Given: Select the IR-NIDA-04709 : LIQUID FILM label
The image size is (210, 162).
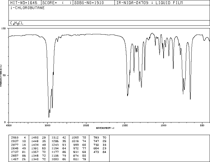Looking at the screenshot, I should pos(149,3).
